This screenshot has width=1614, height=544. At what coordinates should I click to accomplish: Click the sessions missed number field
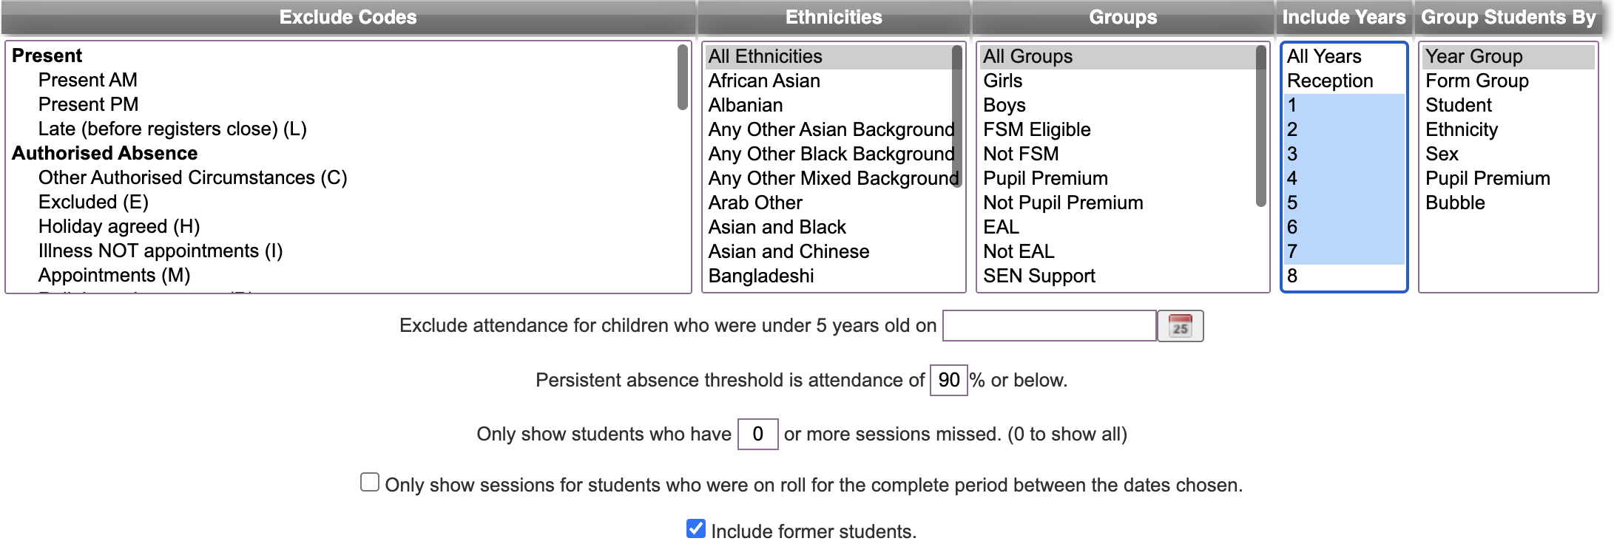pos(757,434)
